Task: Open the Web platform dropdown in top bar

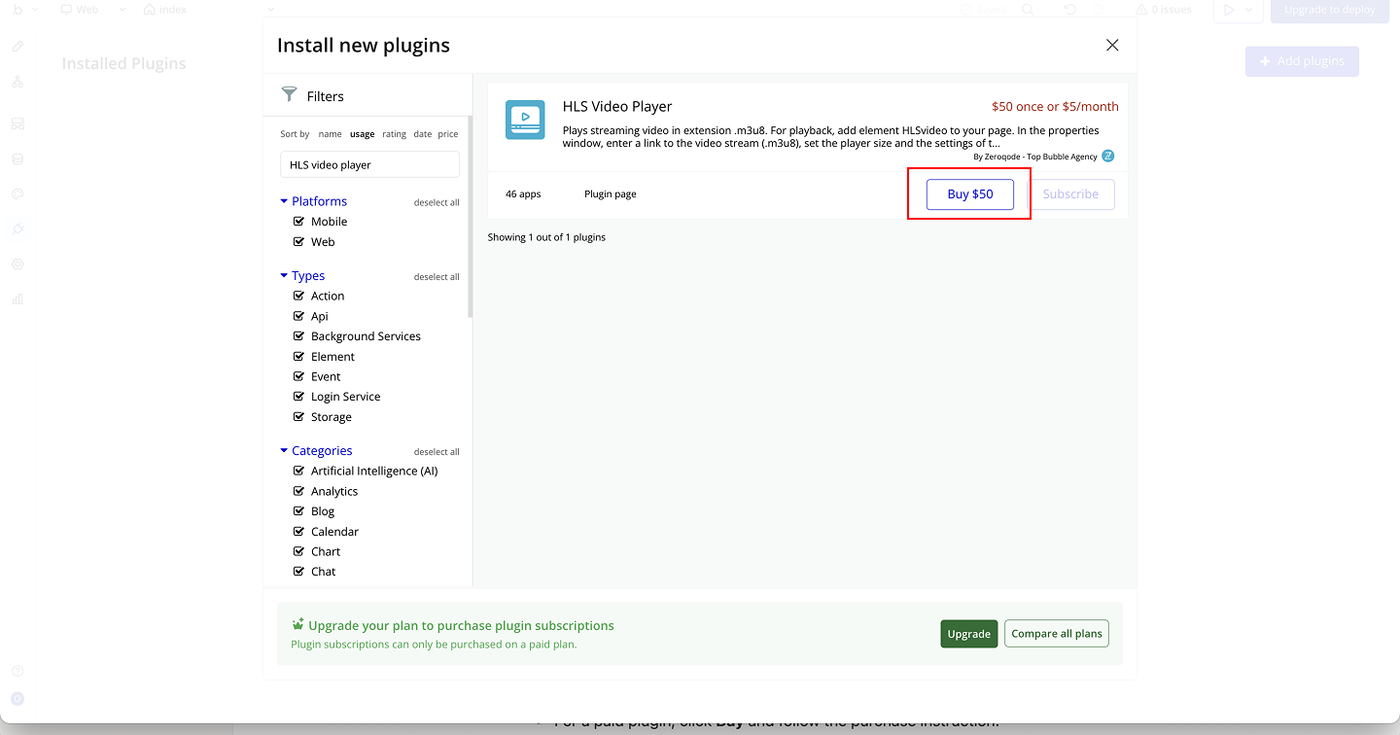Action: (93, 10)
